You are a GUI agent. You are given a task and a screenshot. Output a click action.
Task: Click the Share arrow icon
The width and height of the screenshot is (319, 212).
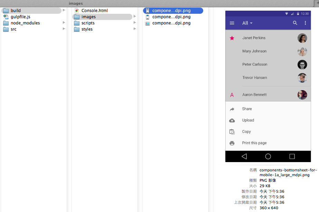click(232, 109)
